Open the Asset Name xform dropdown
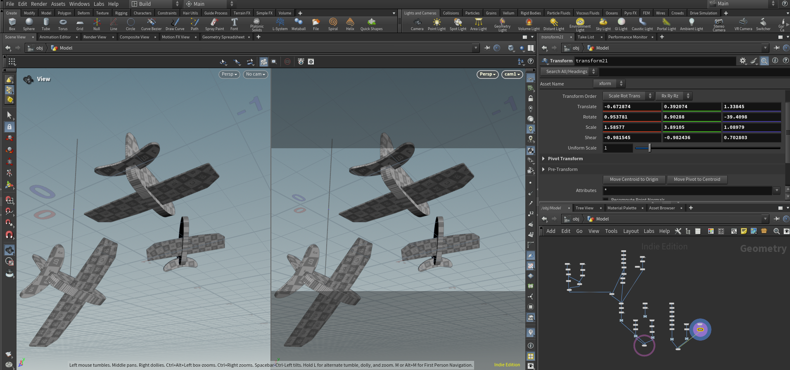The width and height of the screenshot is (790, 370). pos(609,83)
